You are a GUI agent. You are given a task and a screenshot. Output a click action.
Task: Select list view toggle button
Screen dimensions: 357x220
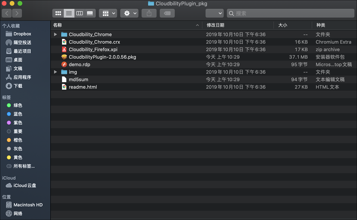point(69,13)
